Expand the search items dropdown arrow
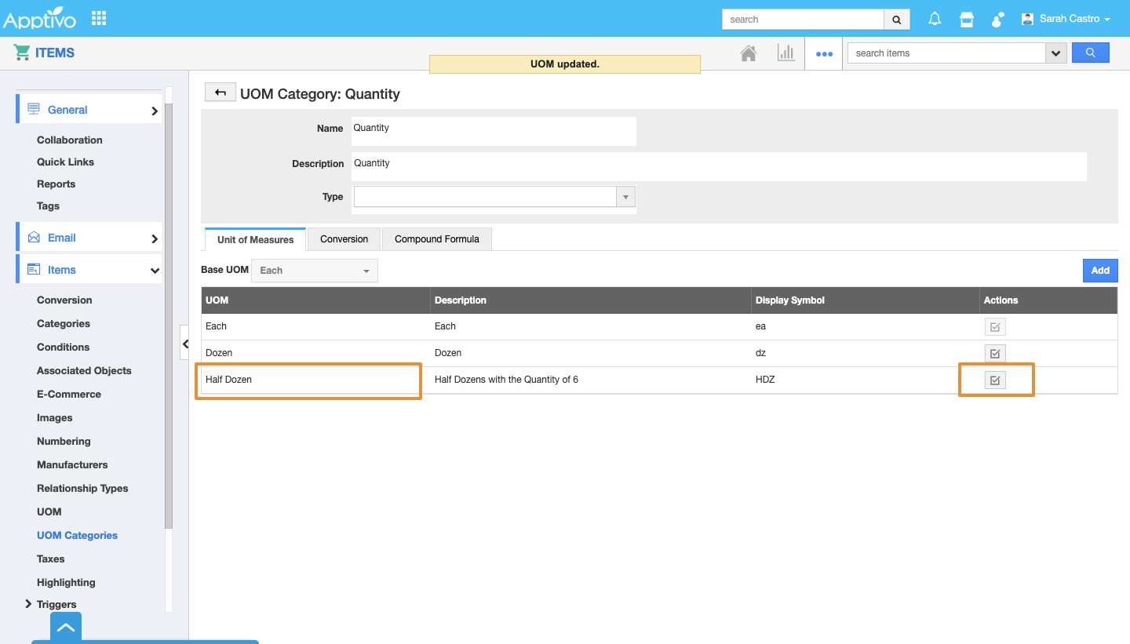 point(1056,53)
